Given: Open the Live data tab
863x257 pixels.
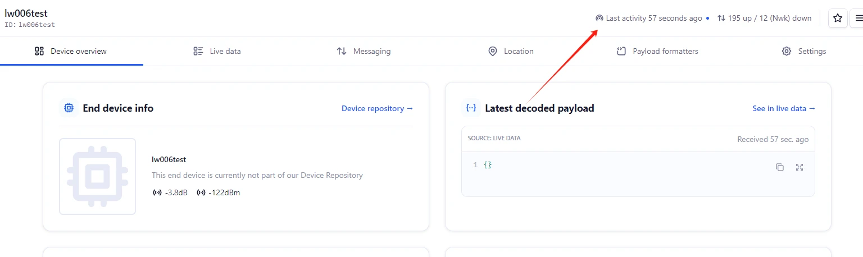Looking at the screenshot, I should click(x=216, y=51).
